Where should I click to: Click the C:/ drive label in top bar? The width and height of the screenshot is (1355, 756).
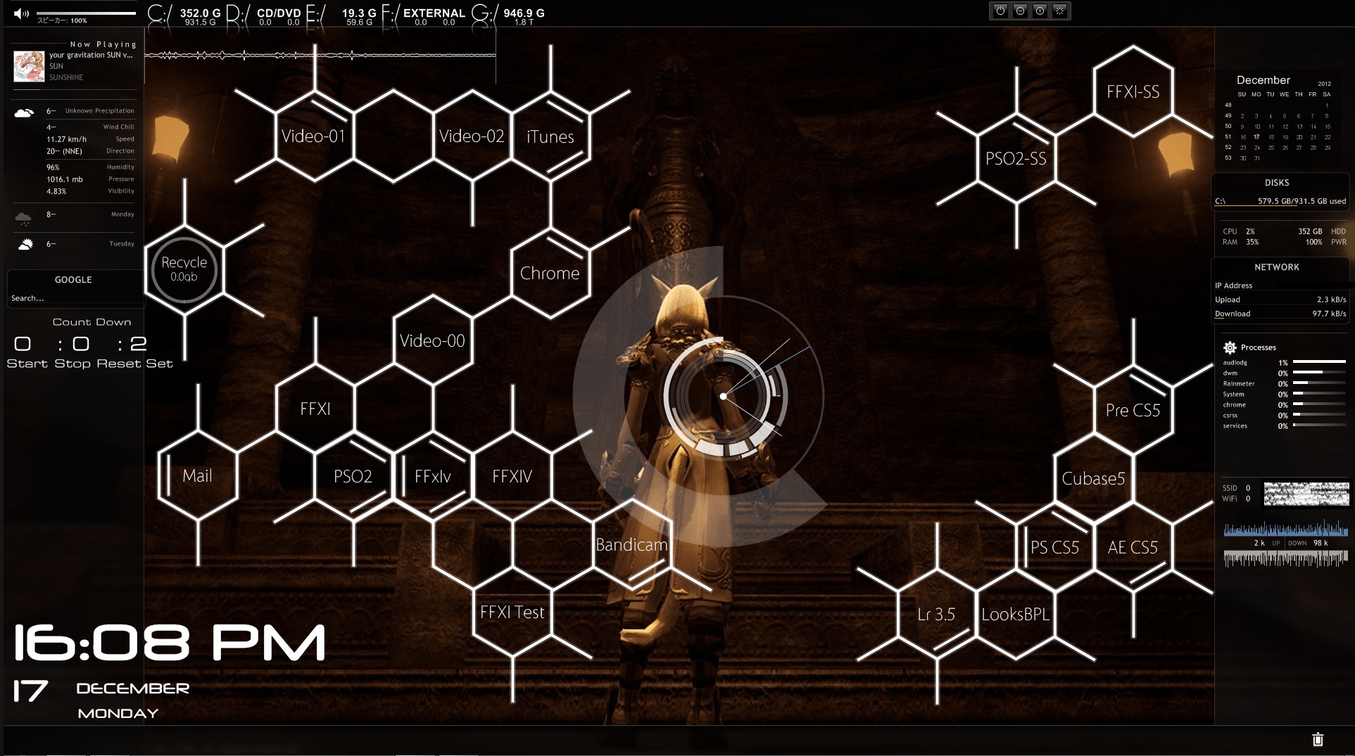point(160,14)
